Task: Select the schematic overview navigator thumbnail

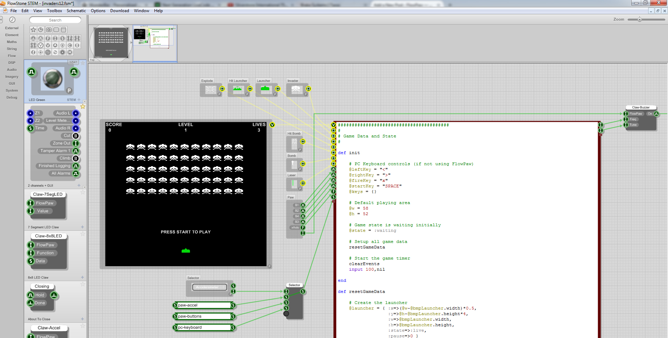Action: click(x=155, y=44)
